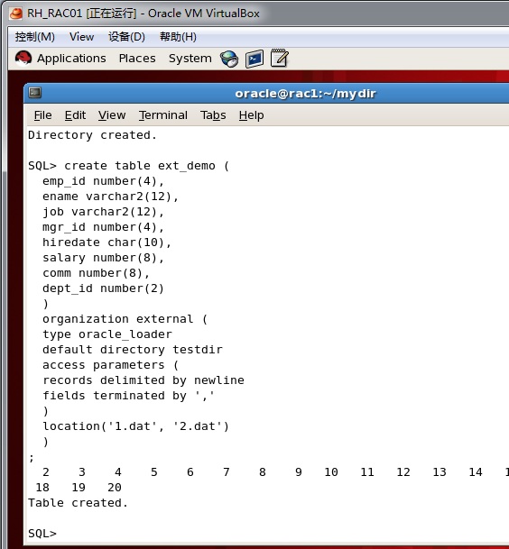
Task: Open the 帮助(H) help menu
Action: click(x=178, y=37)
